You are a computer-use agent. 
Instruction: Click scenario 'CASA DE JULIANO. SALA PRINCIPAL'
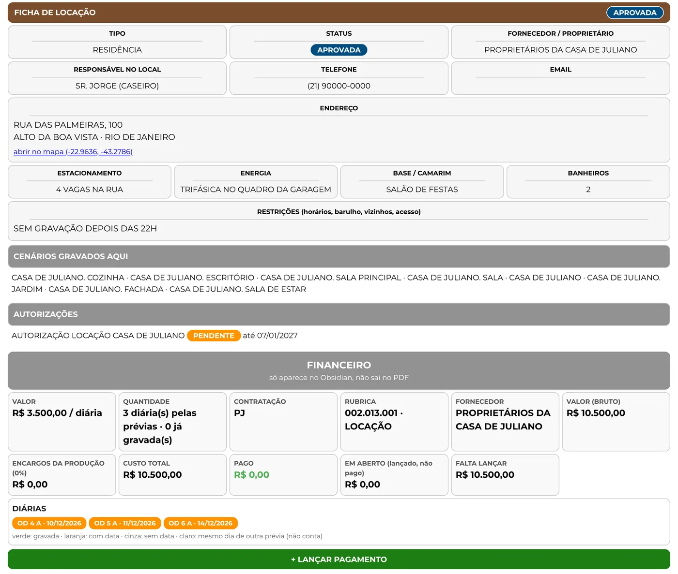[x=331, y=278]
